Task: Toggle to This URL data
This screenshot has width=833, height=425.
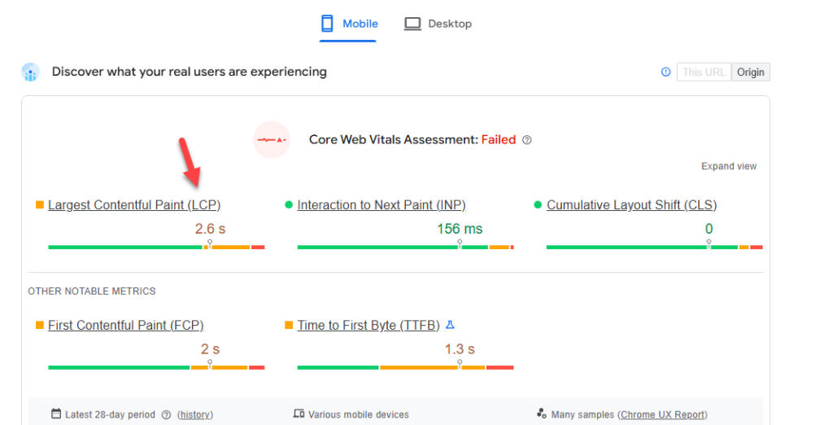Action: tap(704, 72)
